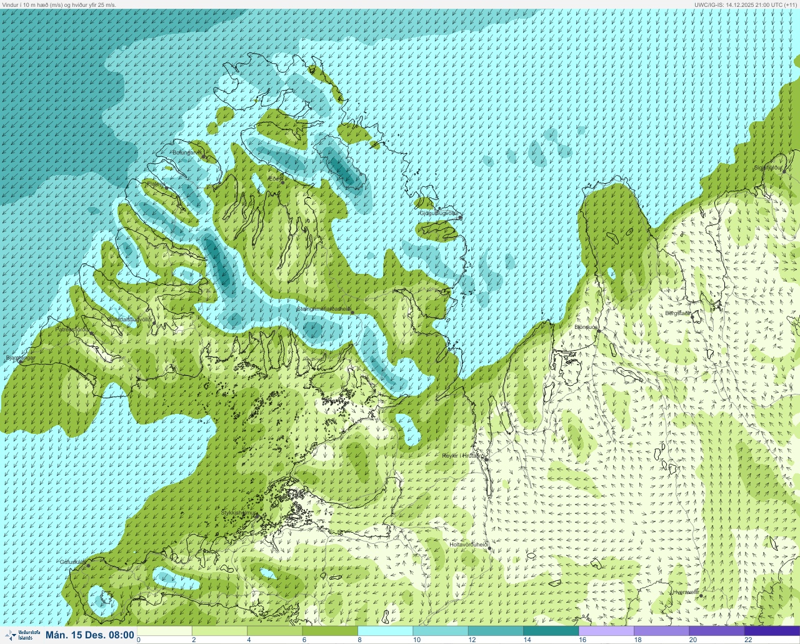Click the Flateyri station label

click(155, 184)
